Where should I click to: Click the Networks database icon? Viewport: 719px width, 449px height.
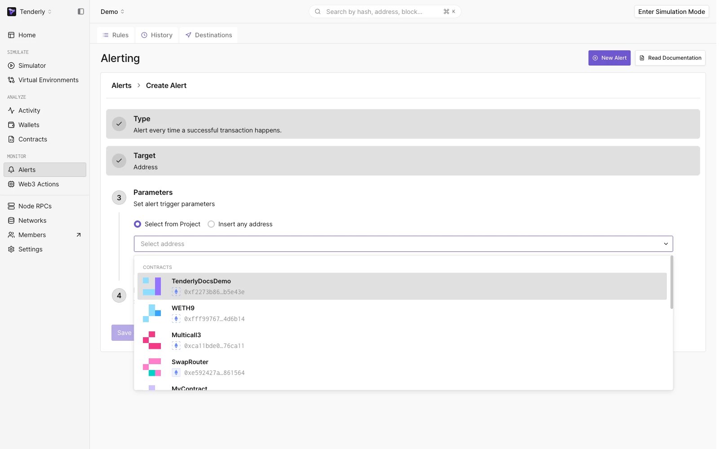[x=11, y=220]
